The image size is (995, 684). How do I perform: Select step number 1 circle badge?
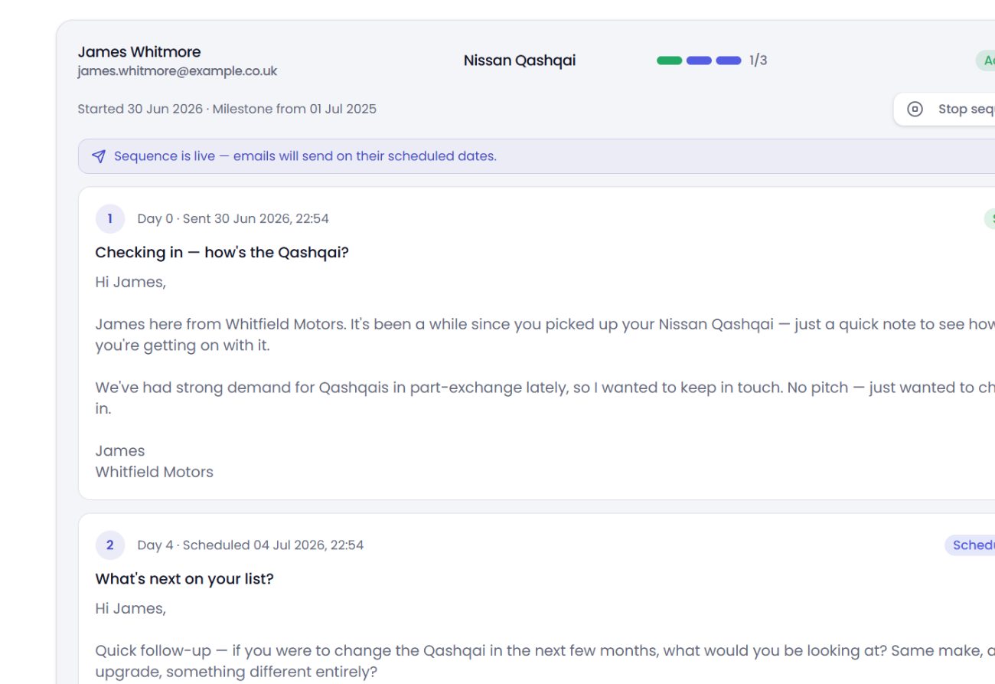[110, 218]
